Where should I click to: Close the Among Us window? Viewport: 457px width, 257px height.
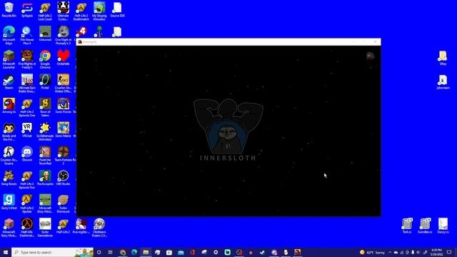point(375,42)
